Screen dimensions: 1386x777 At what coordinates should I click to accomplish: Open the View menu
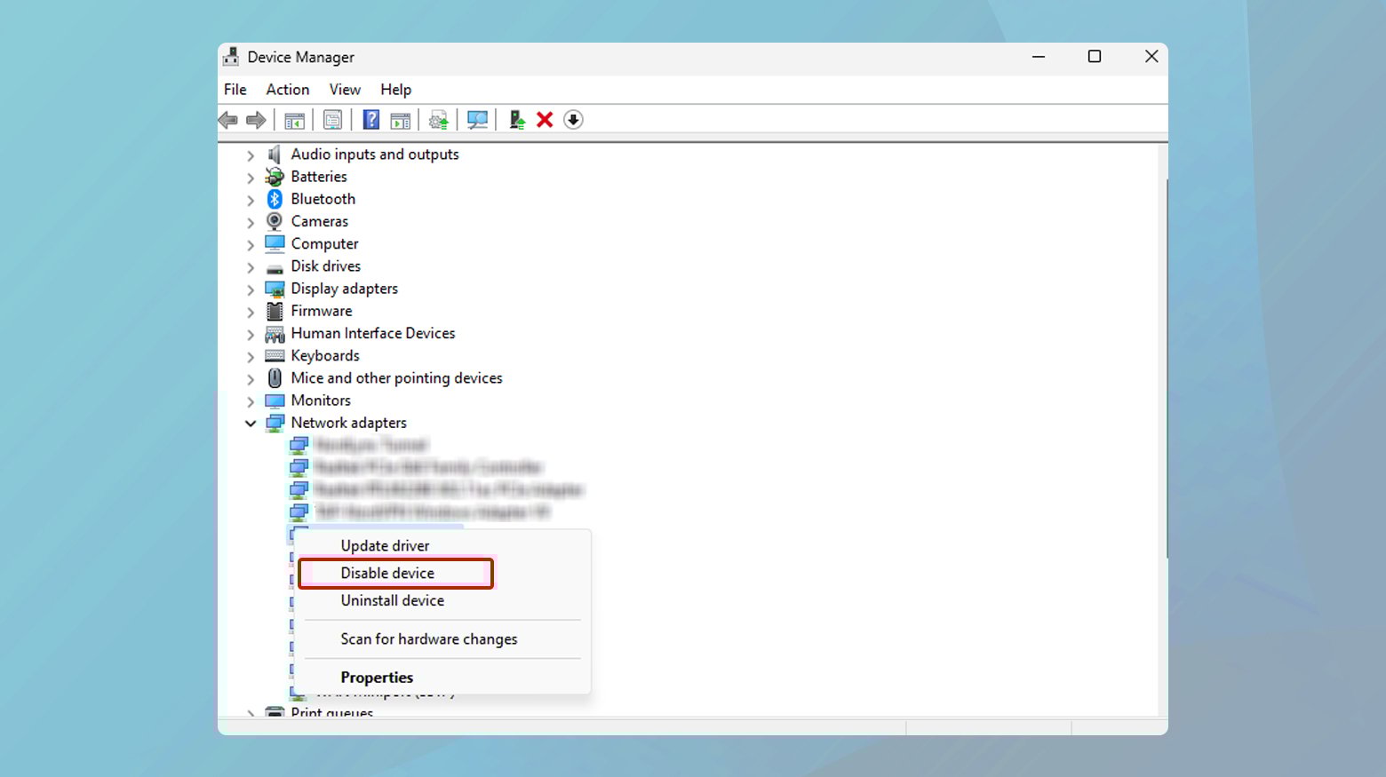(345, 89)
